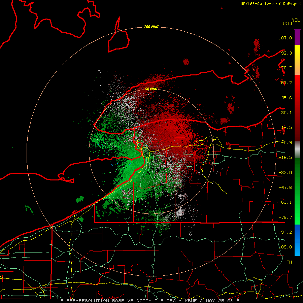Click the blue segment of the color bar
303x303 pixels.
[x=297, y=240]
